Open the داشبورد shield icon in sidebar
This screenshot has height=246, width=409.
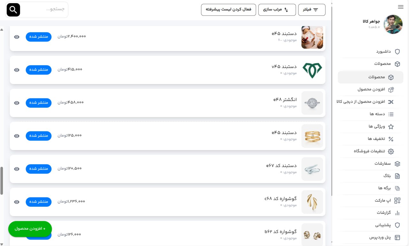coord(397,51)
